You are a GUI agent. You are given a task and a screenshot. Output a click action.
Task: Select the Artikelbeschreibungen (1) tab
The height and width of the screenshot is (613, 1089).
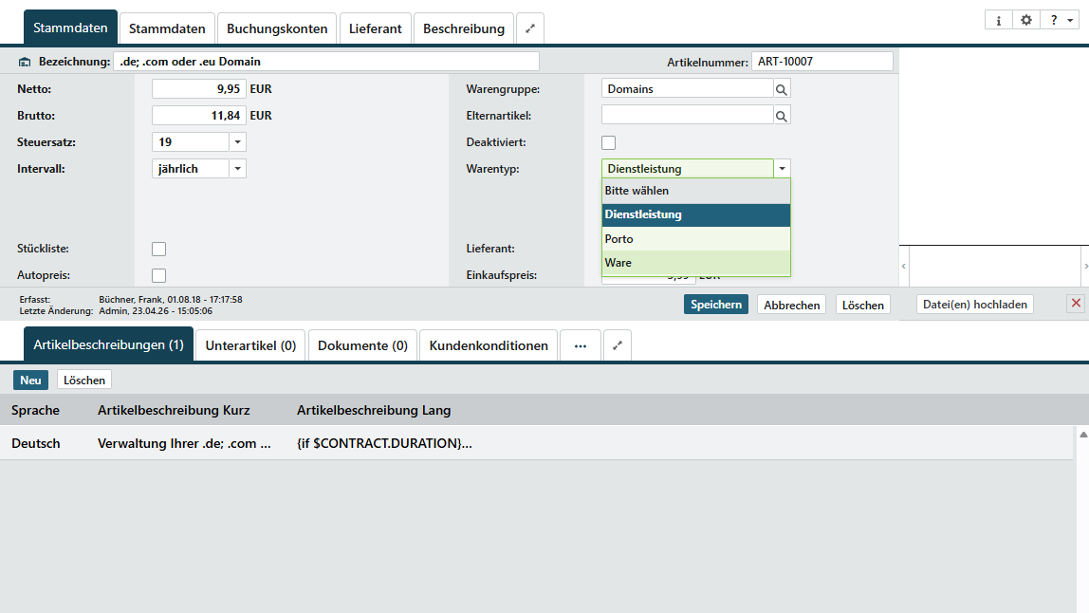(x=108, y=344)
